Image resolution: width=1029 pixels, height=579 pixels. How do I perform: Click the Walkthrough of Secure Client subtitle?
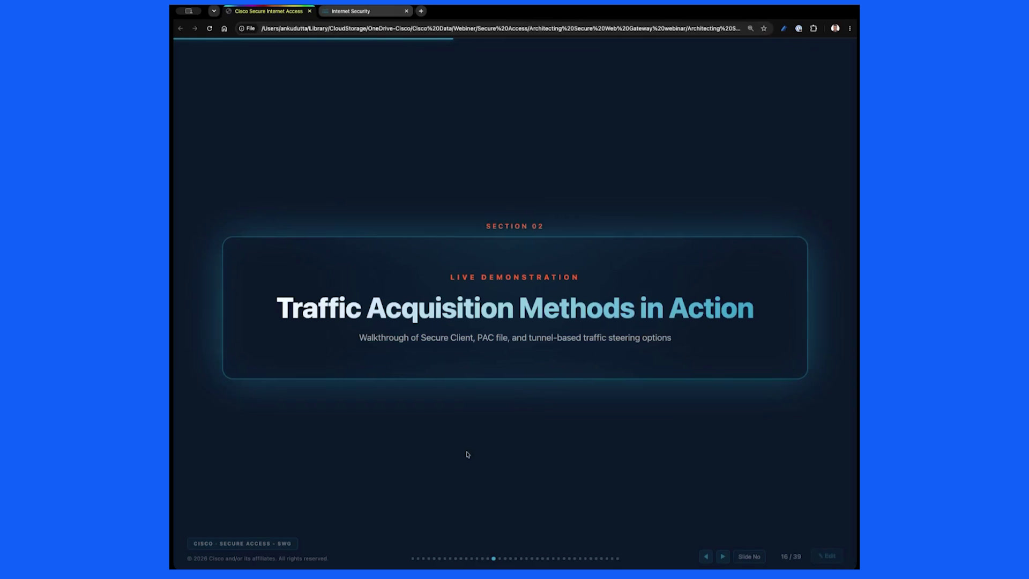pyautogui.click(x=514, y=338)
